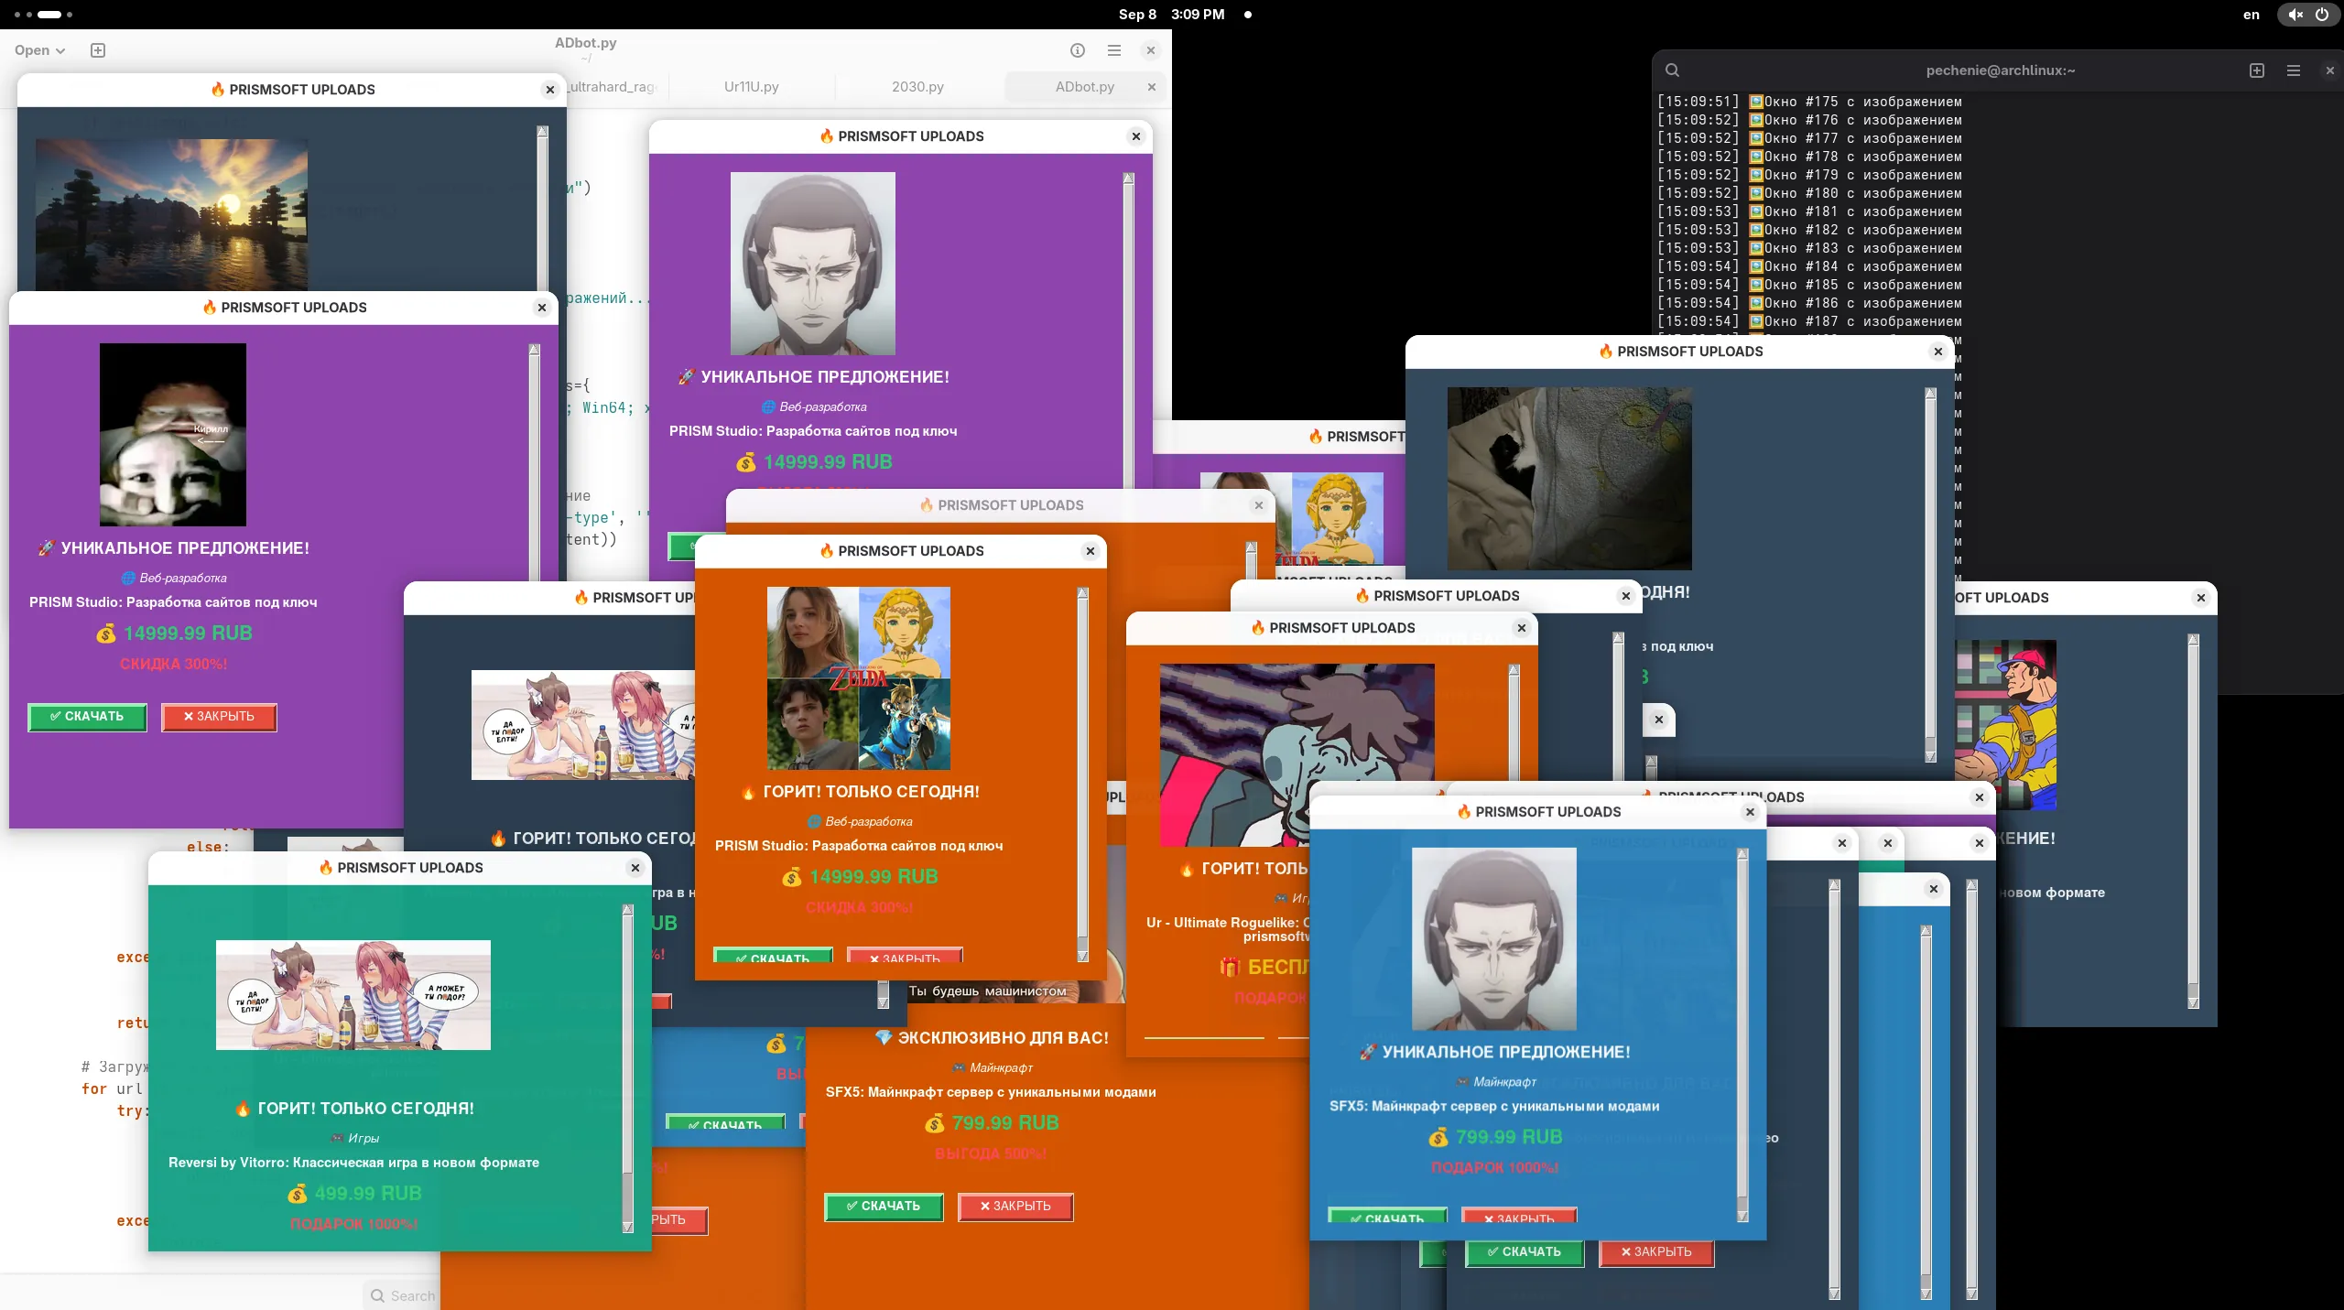Click the scrollbar in the sunset landscape popup
Viewport: 2344px width, 1310px height.
click(542, 209)
